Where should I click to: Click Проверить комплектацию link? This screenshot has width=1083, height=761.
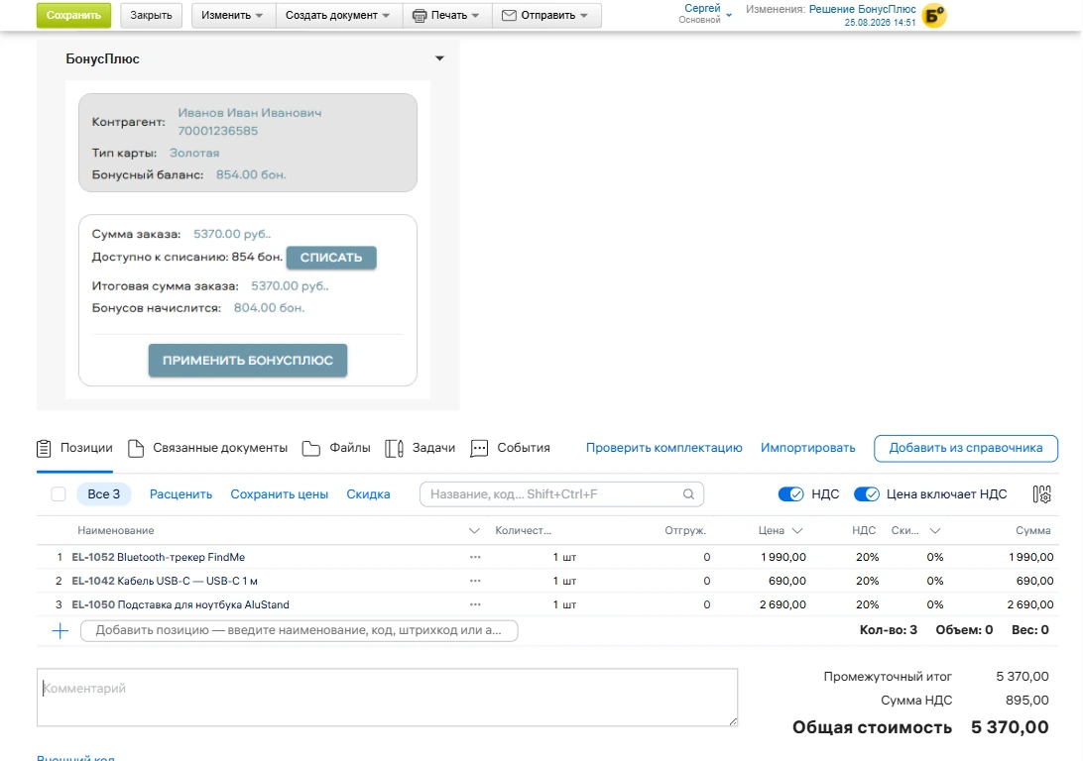663,448
